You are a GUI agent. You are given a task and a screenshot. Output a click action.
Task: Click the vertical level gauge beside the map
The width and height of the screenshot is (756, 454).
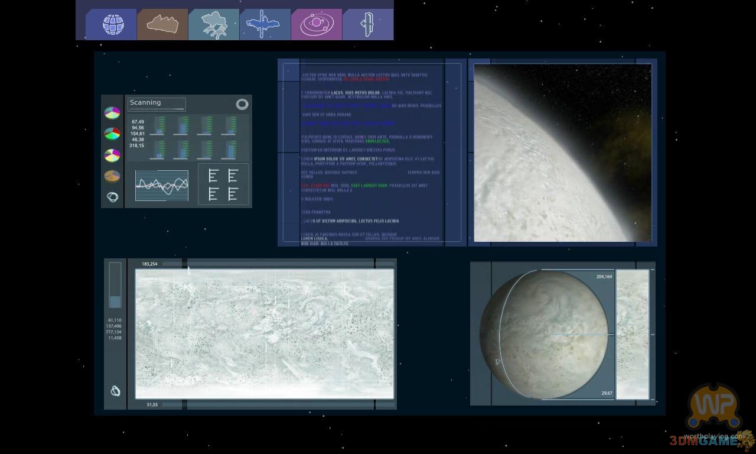[115, 286]
